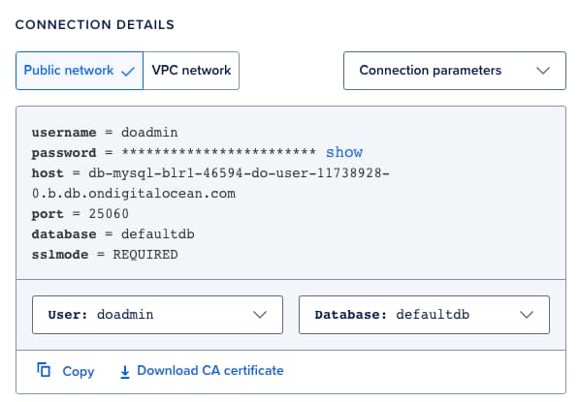
Task: Show the hidden password
Action: (344, 152)
